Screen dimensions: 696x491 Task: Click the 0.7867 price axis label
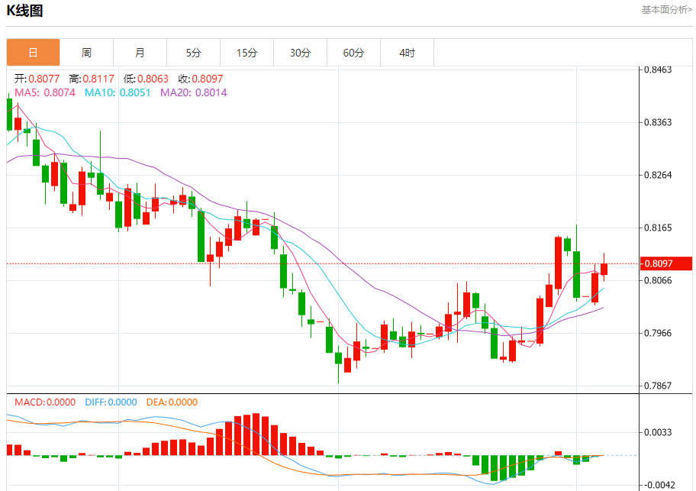tap(658, 386)
